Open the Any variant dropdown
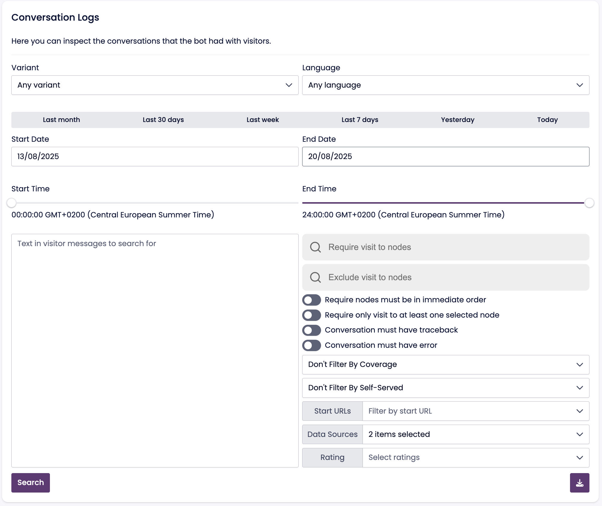The width and height of the screenshot is (602, 506). point(155,85)
